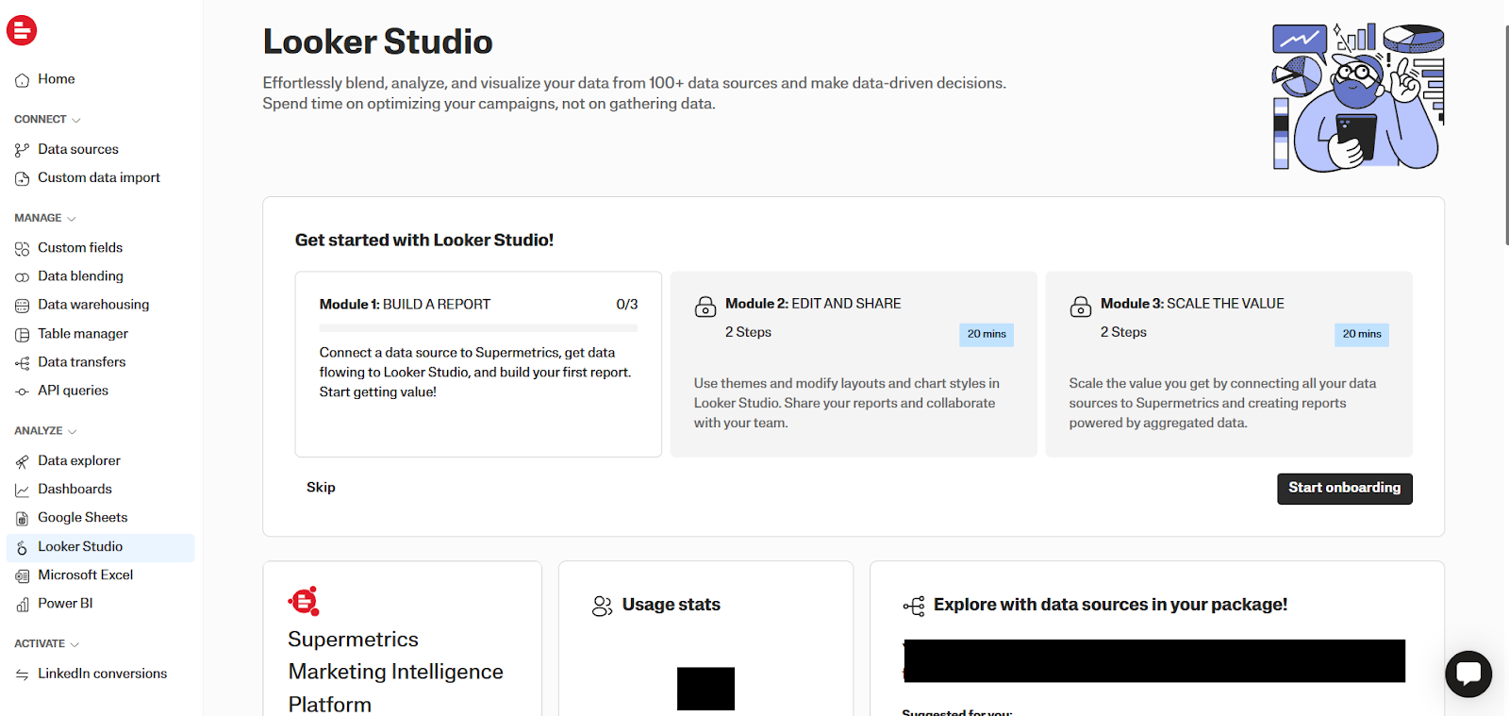Open Custom data import
Image resolution: width=1509 pixels, height=716 pixels.
tap(100, 177)
